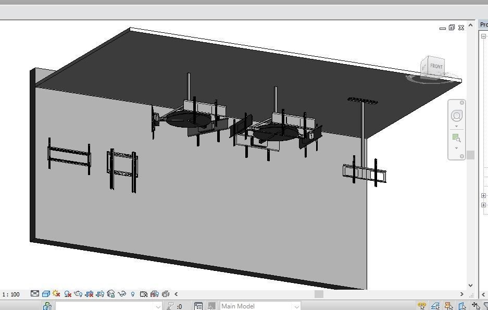Click the steering wheel on navigation bar
Viewport: 488px width, 310px height.
(457, 116)
